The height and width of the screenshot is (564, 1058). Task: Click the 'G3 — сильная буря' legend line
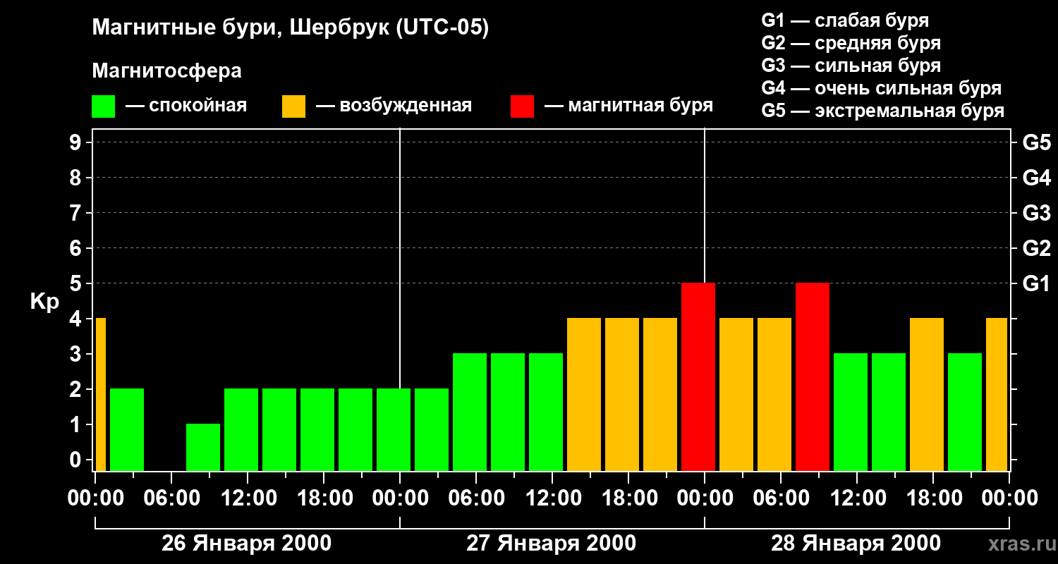coord(851,66)
